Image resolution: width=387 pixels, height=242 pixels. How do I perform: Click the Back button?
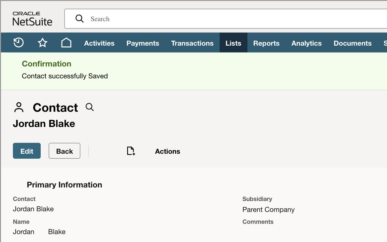tap(64, 151)
